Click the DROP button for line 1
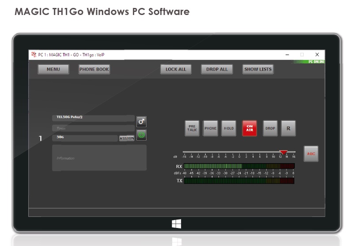Image resolution: width=358 pixels, height=246 pixels. pos(270,128)
